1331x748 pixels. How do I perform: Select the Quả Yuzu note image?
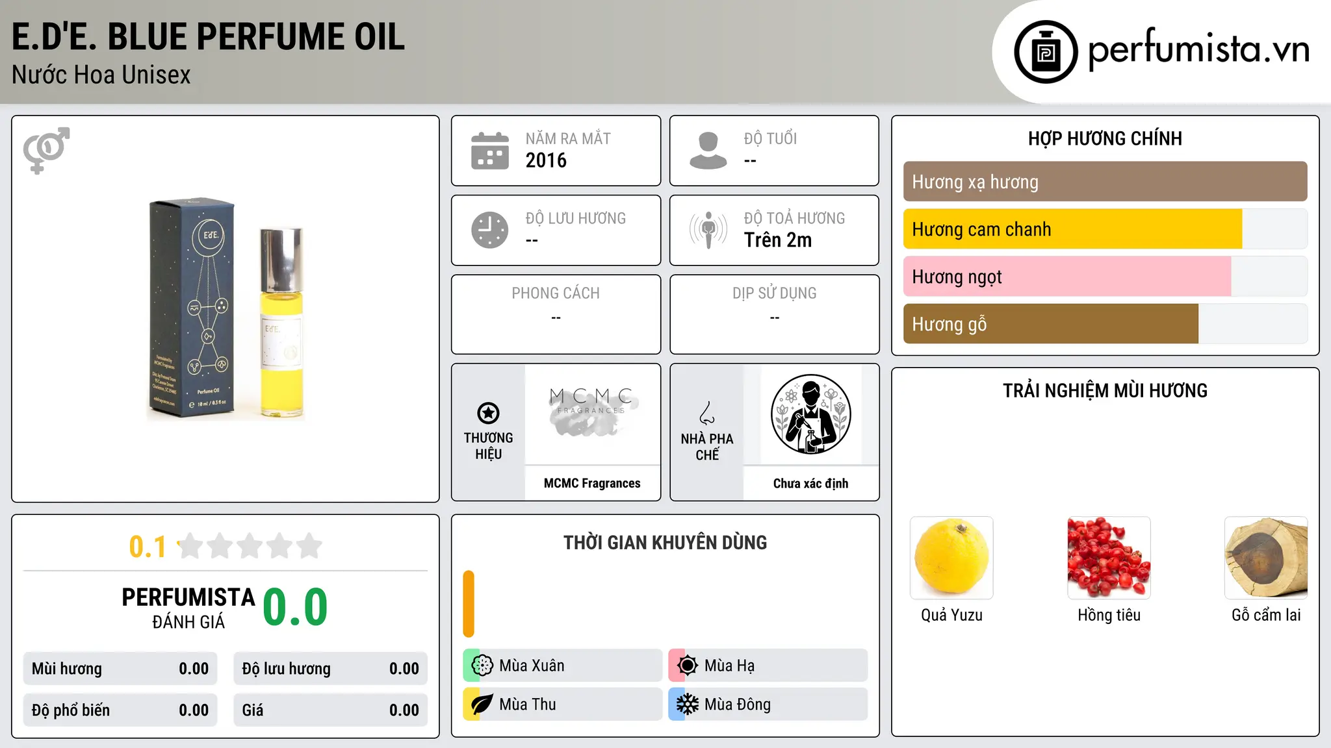(x=951, y=558)
